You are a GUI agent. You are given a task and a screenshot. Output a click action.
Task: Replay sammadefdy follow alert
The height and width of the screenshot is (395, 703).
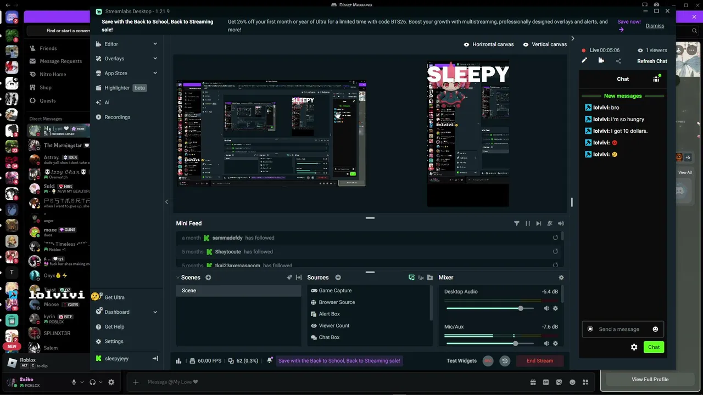tap(555, 238)
